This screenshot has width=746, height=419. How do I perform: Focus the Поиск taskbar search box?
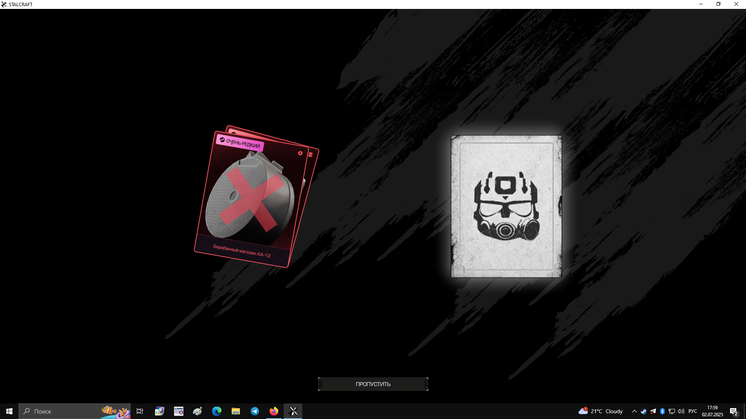coord(75,411)
